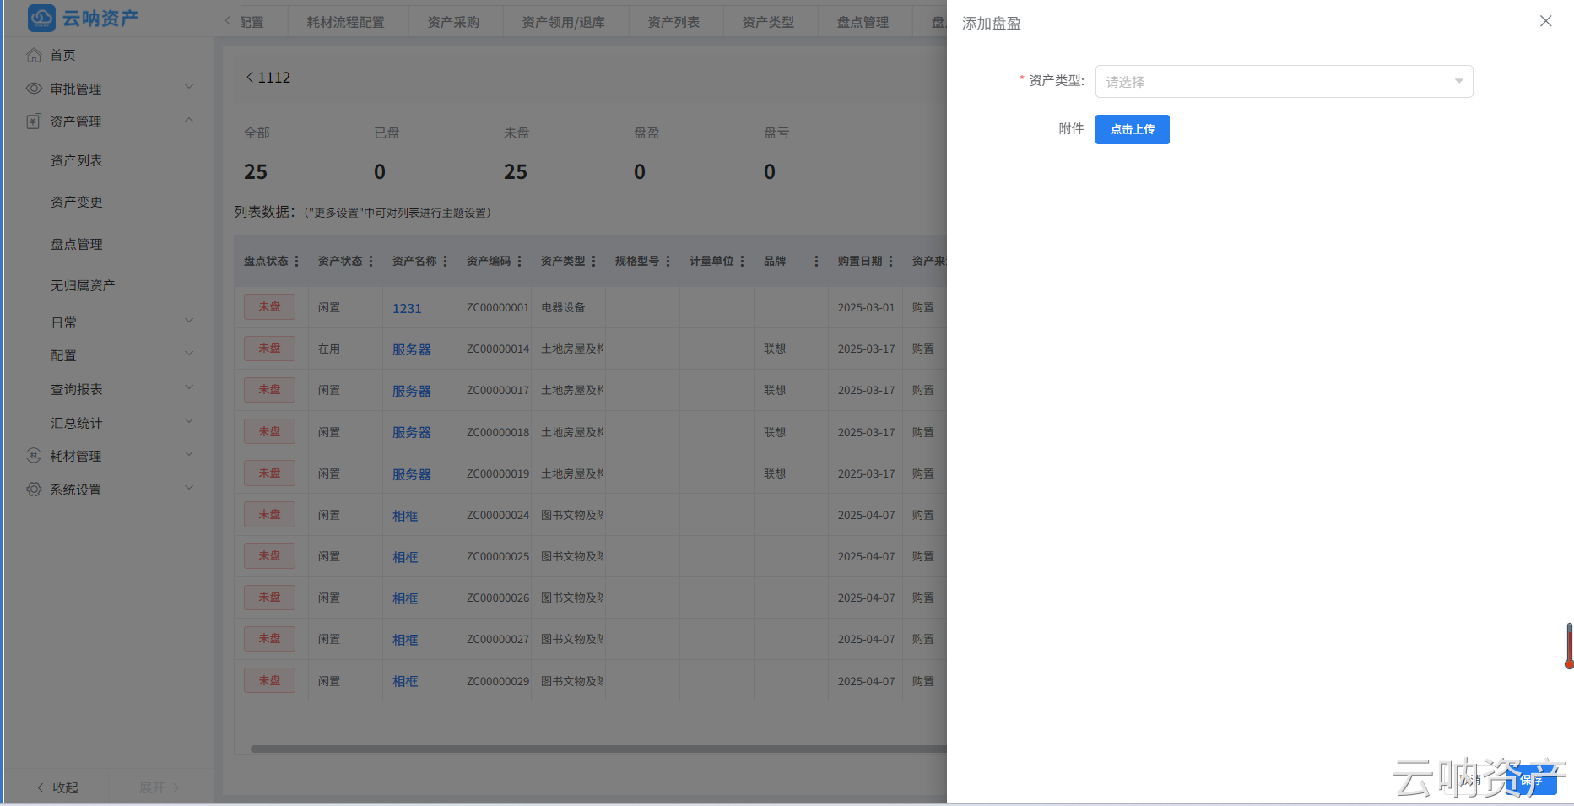The width and height of the screenshot is (1574, 806).
Task: Switch to the 资产采购 tab
Action: pos(454,22)
